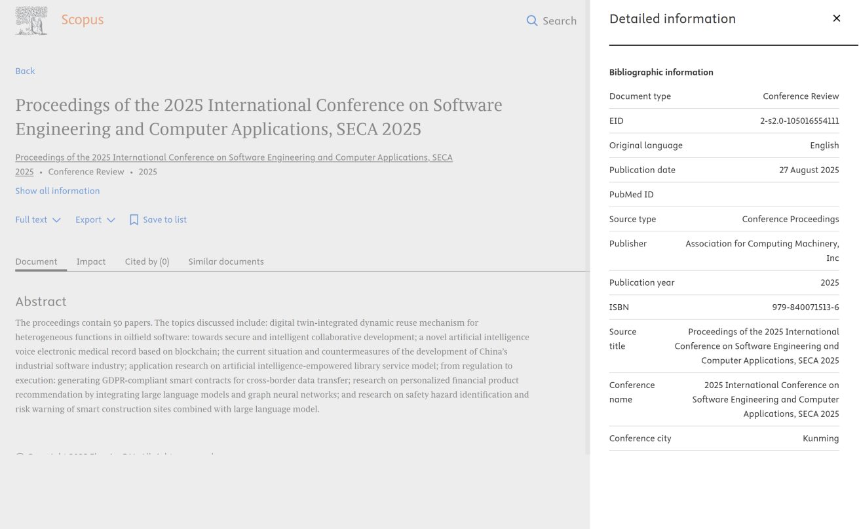This screenshot has height=529, width=859.
Task: Click the Search magnifier icon
Action: pyautogui.click(x=532, y=21)
